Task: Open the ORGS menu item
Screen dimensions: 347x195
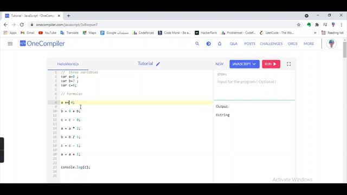Action: (x=292, y=43)
